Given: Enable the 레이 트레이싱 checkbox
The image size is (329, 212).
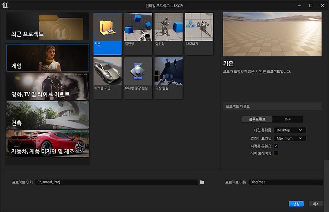Looking at the screenshot, I should tap(276, 153).
